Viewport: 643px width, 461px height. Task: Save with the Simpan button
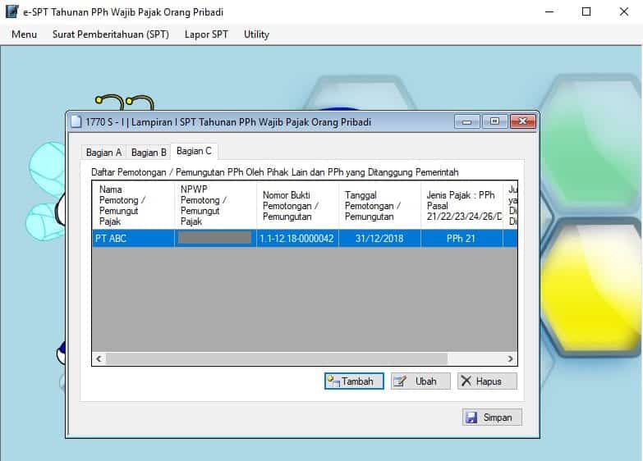point(492,418)
